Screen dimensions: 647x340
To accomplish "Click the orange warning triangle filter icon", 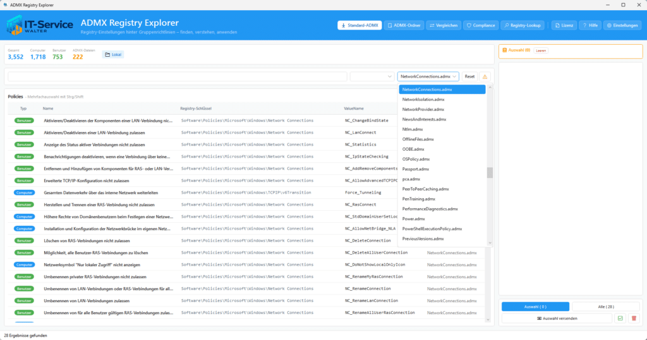I will point(485,76).
